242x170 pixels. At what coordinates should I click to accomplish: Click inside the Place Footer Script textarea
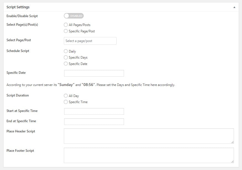149,155
